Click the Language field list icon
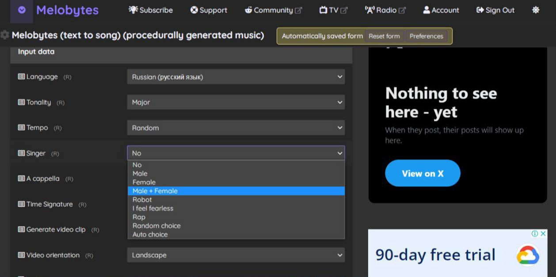The width and height of the screenshot is (556, 277). [21, 77]
